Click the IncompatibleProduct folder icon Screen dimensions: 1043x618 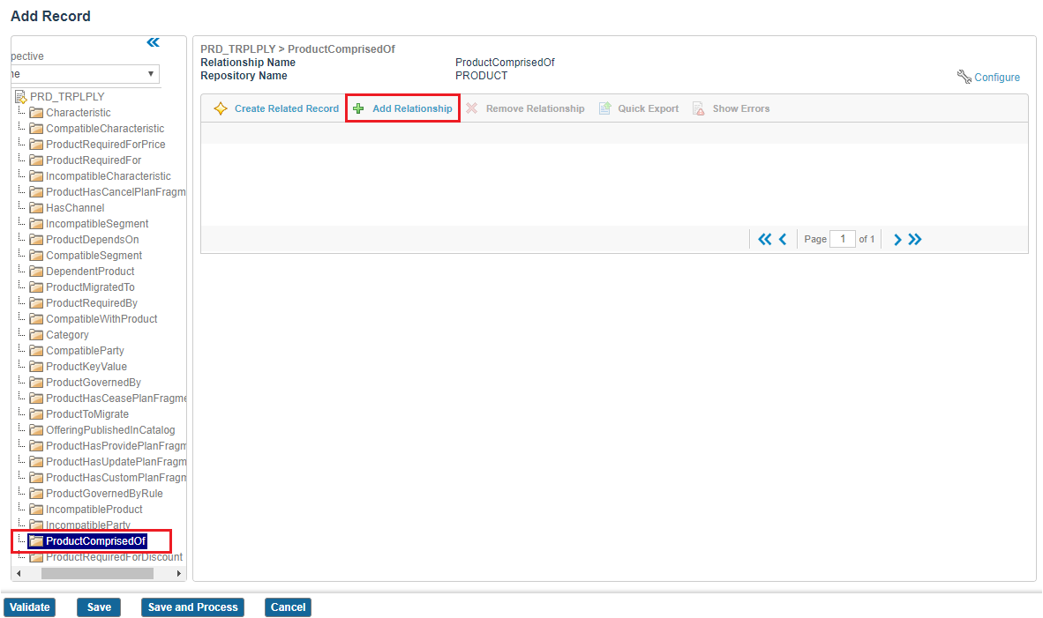[36, 510]
